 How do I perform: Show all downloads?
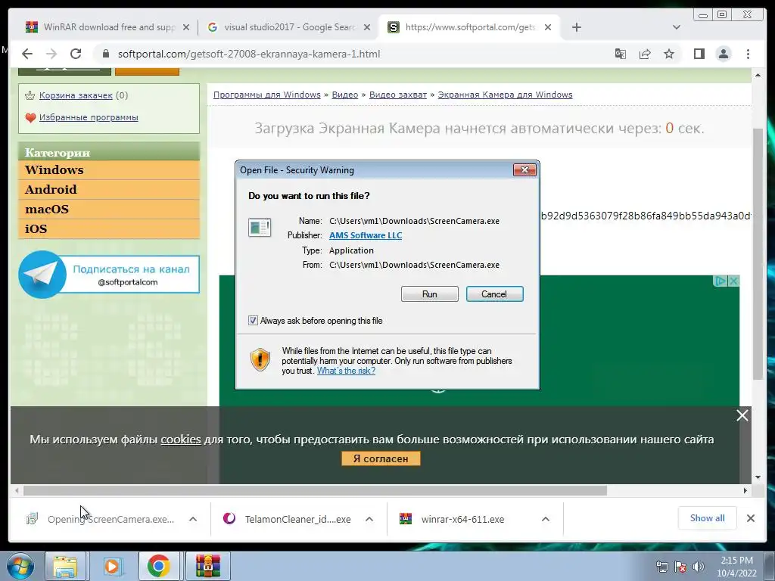[708, 518]
